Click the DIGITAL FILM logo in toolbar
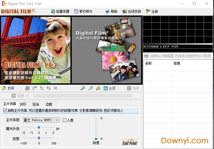214x149 pixels. coord(18,11)
